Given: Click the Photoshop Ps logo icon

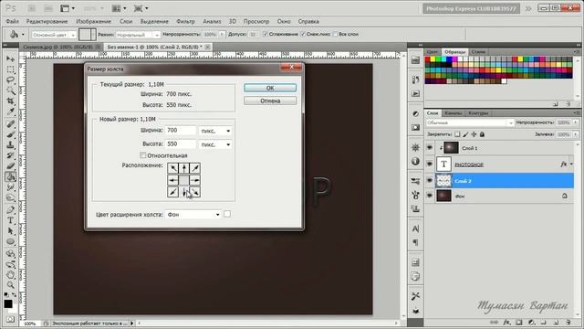Looking at the screenshot, I should (11, 8).
